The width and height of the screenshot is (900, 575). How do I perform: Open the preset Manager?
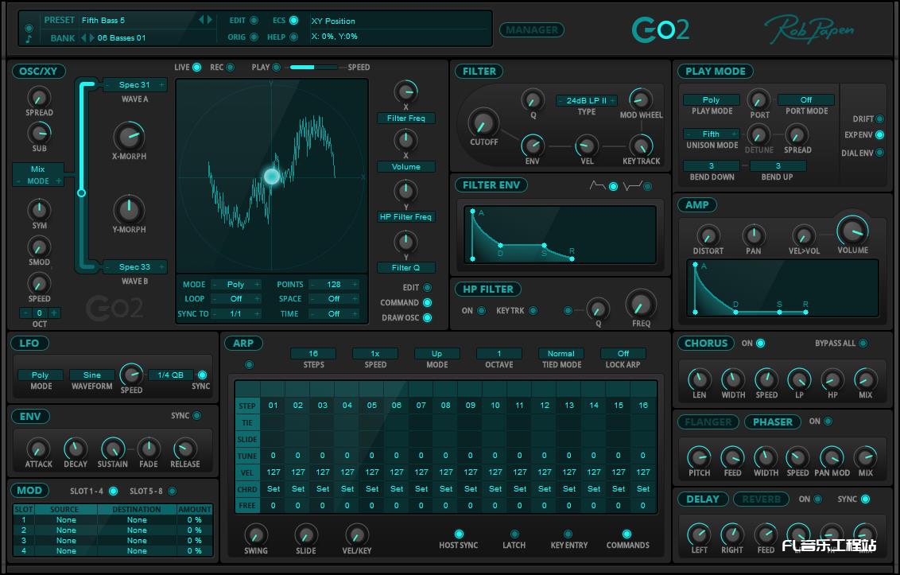click(531, 30)
